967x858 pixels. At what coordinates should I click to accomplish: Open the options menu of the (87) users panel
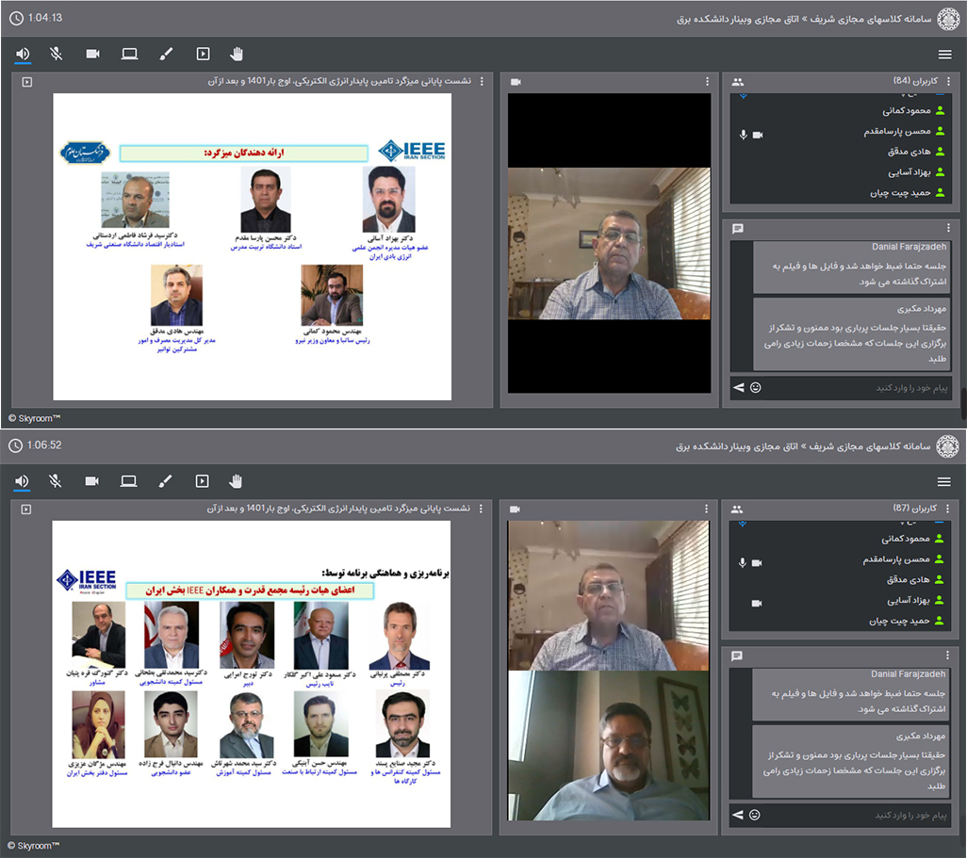[x=948, y=510]
